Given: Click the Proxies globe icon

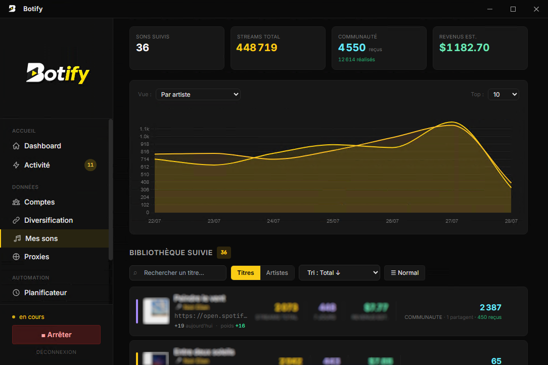Looking at the screenshot, I should pos(16,257).
